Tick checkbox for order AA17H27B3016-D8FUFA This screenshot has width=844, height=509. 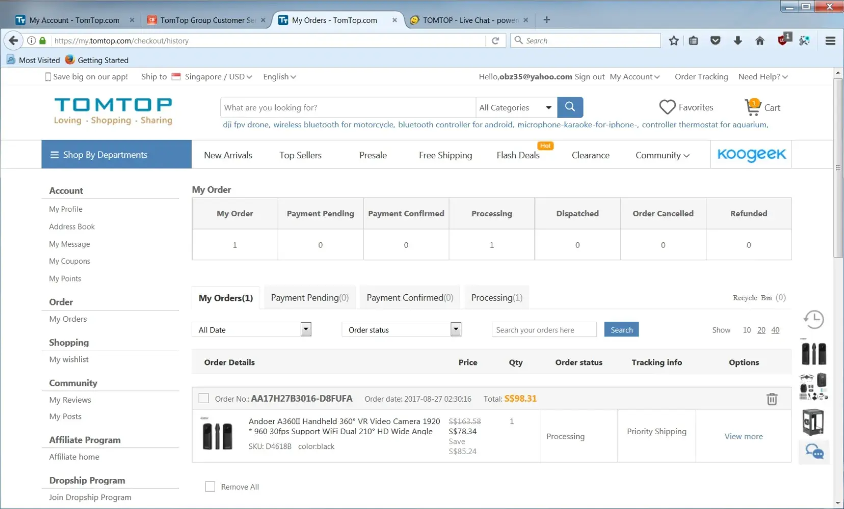click(x=204, y=399)
